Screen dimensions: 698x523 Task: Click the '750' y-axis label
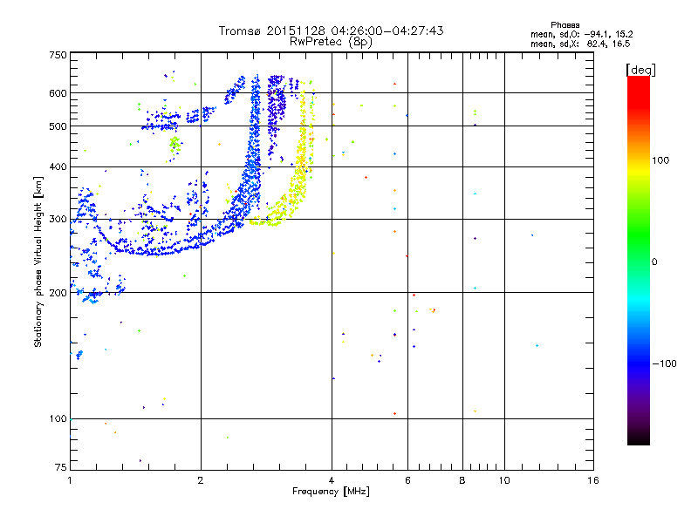pos(58,55)
